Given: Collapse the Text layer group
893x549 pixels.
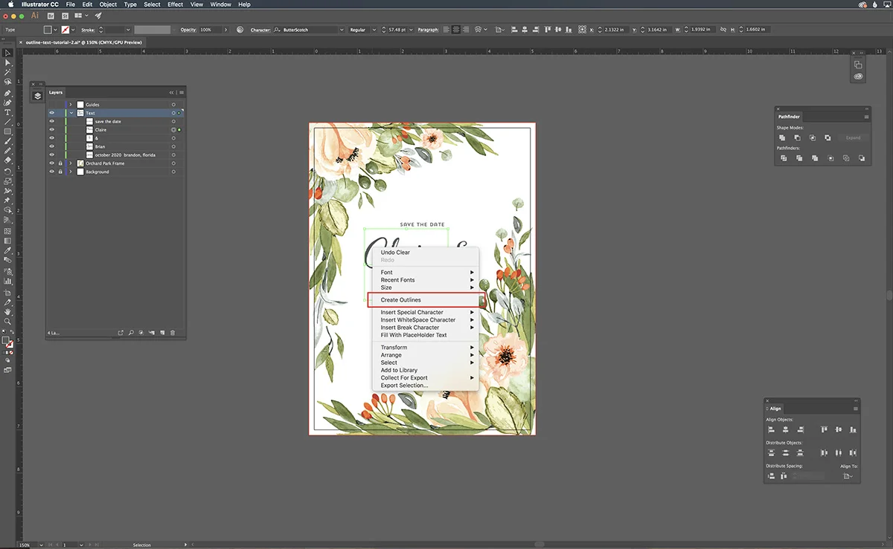Looking at the screenshot, I should coord(71,113).
